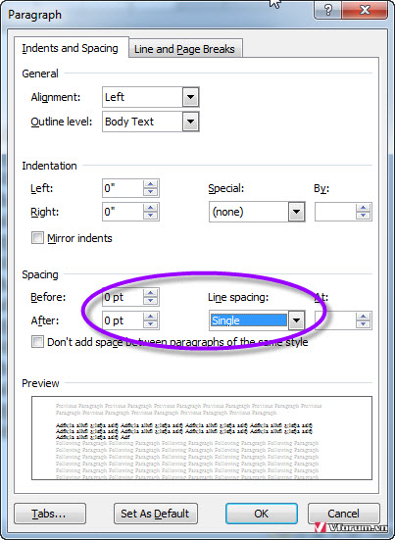395x540 pixels.
Task: Toggle Don't add space between paragraphs checkbox
Action: click(37, 342)
